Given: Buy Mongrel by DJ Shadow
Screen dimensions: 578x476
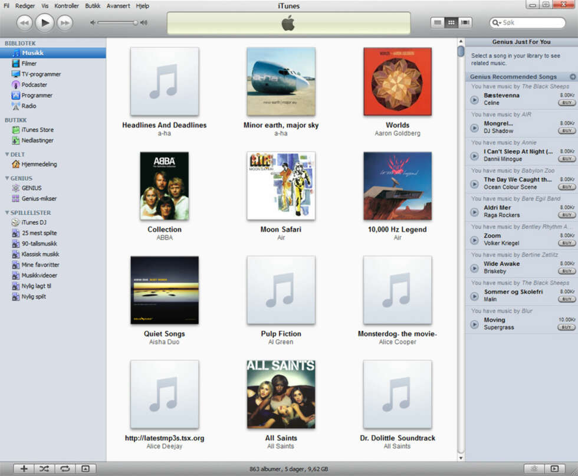Looking at the screenshot, I should [567, 131].
